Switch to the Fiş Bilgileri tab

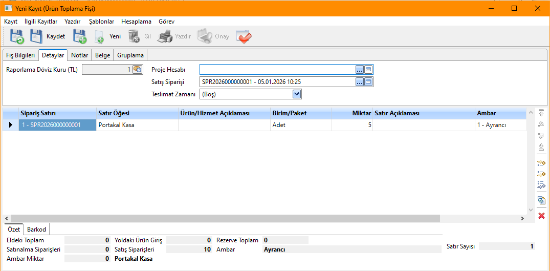coord(20,55)
